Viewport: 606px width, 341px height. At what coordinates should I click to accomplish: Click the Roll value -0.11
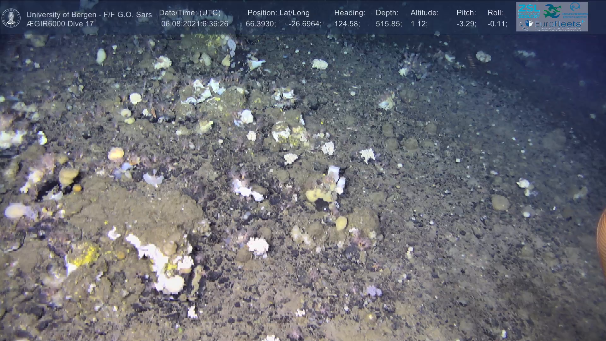[497, 24]
